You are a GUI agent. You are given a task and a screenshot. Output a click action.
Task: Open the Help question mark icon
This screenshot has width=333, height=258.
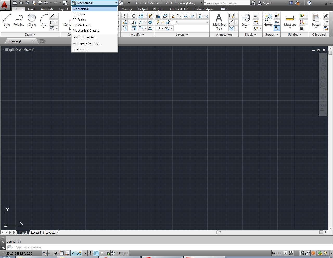[x=309, y=3]
